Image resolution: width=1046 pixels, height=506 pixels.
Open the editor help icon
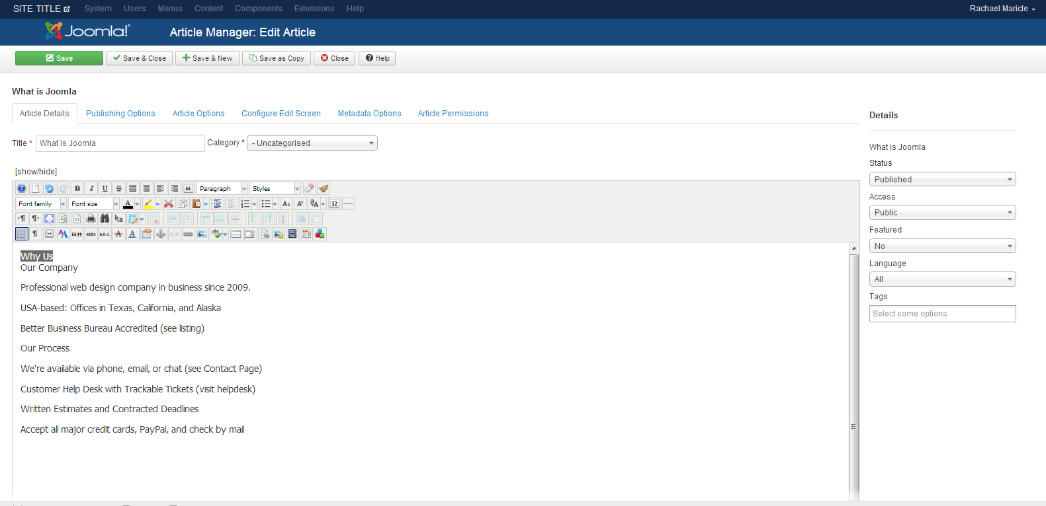(21, 188)
